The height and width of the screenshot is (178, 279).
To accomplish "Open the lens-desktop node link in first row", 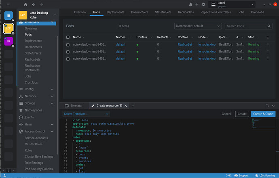I will tap(207, 44).
